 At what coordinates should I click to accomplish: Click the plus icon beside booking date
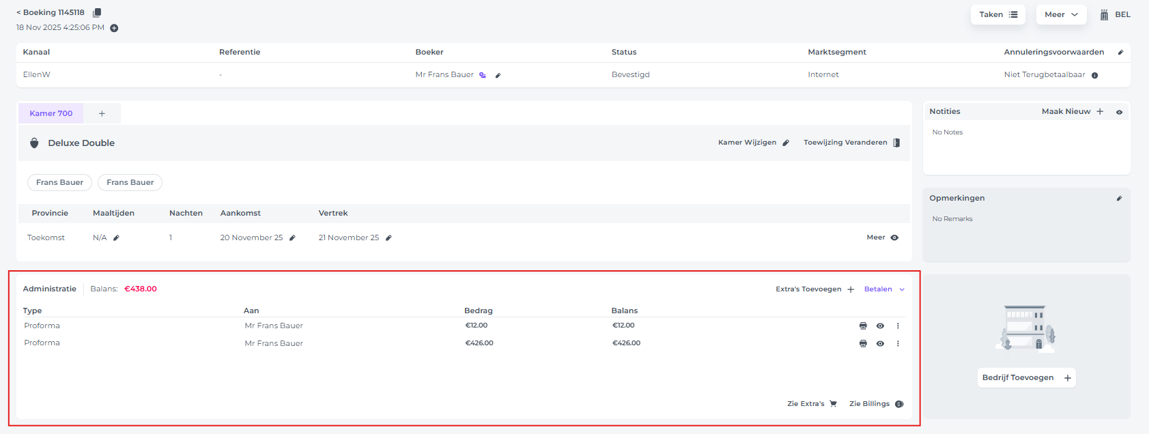click(114, 28)
